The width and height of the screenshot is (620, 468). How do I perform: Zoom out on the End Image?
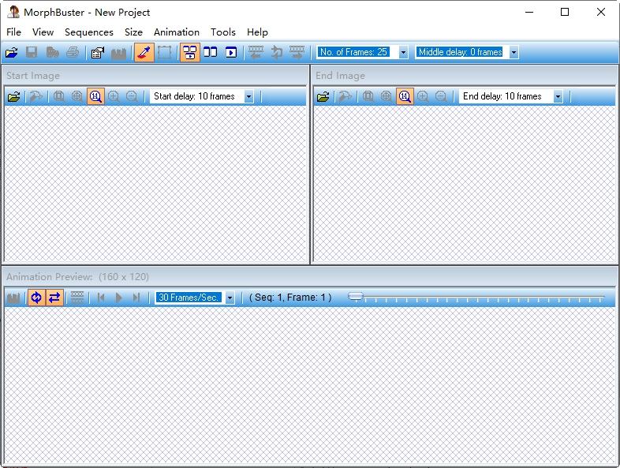pyautogui.click(x=441, y=96)
